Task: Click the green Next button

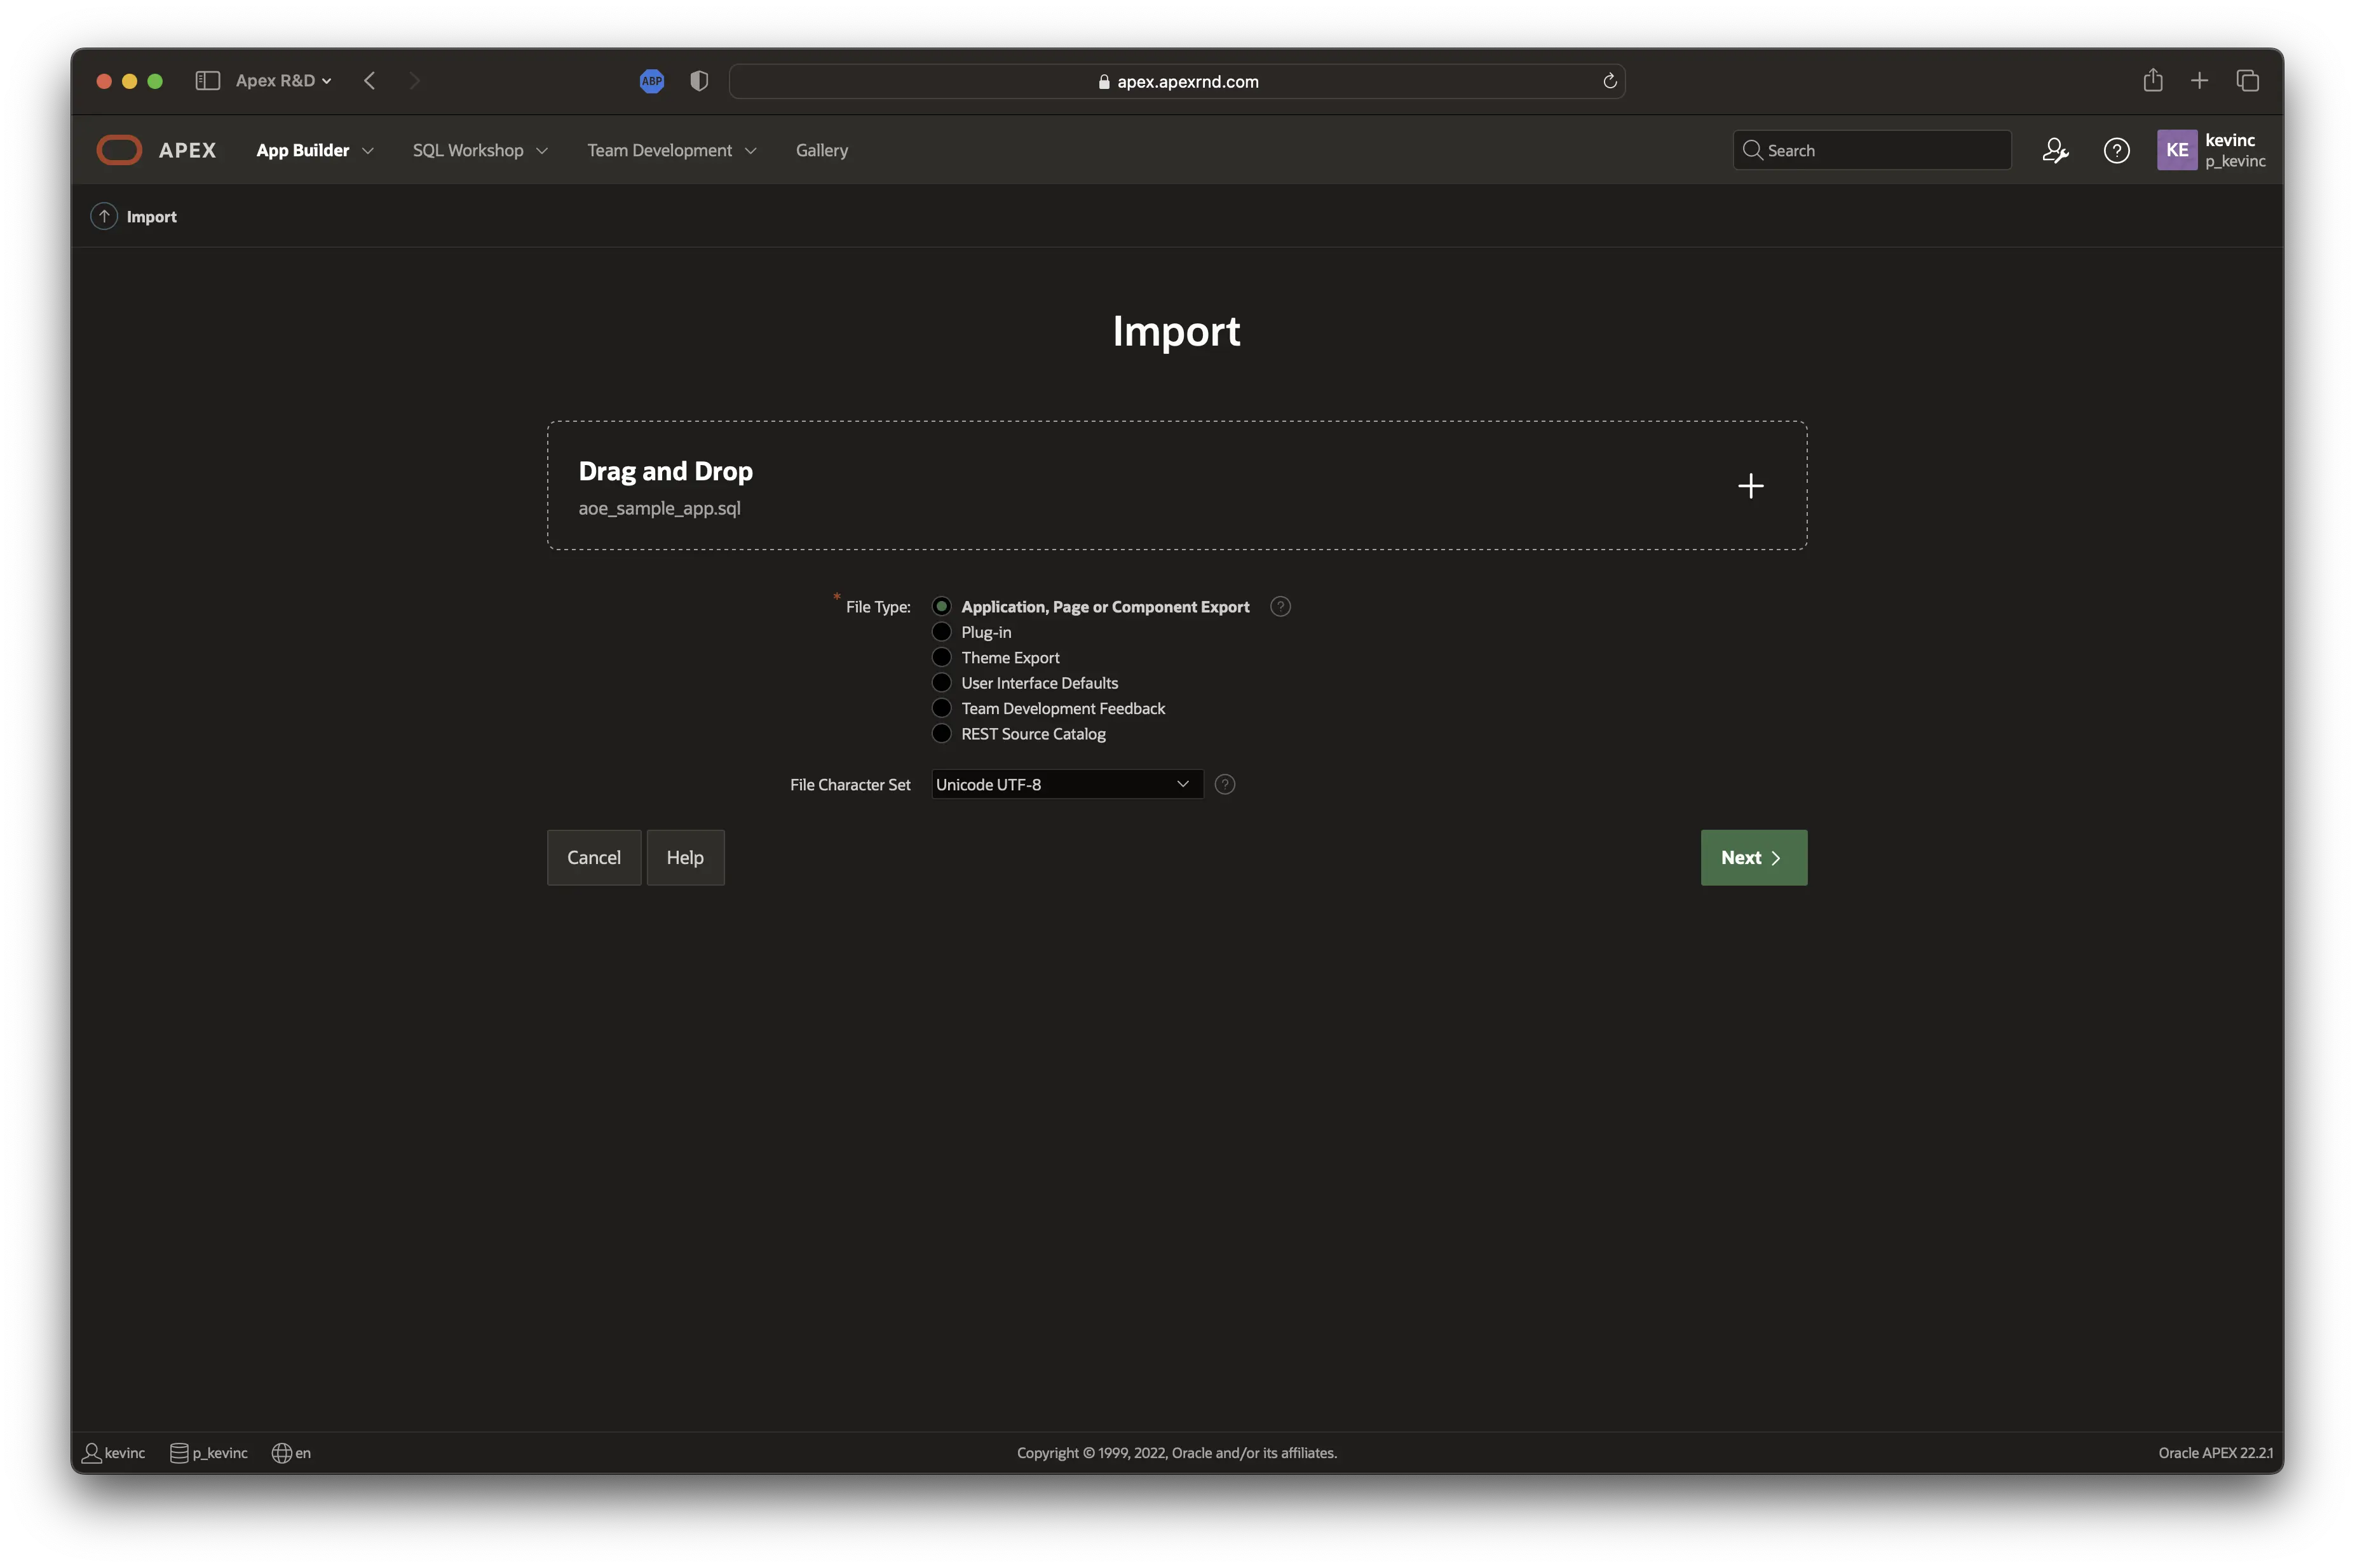Action: [1753, 858]
